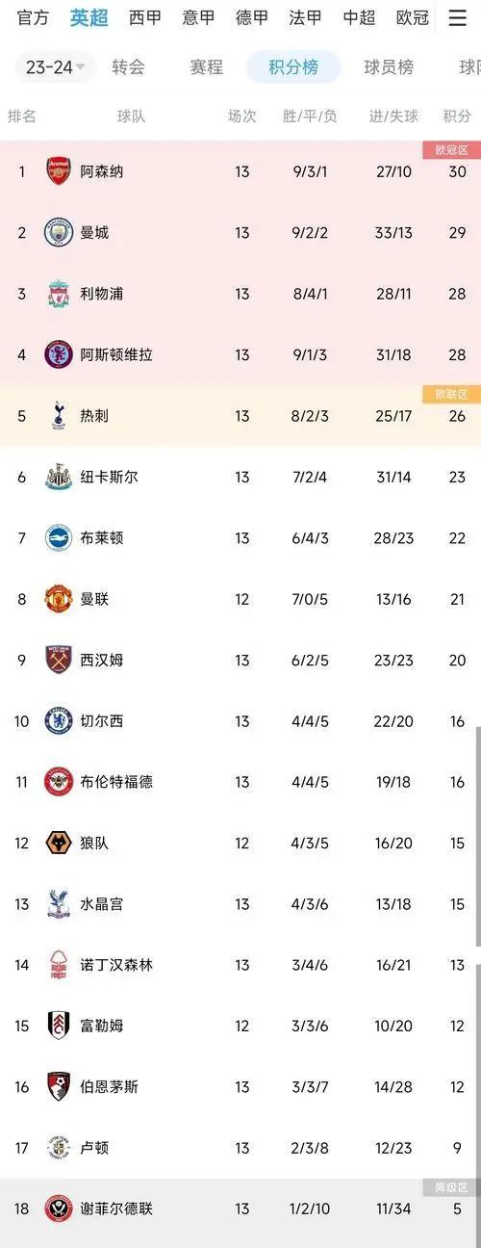
Task: Tap the Liverpool club crest
Action: pyautogui.click(x=59, y=294)
